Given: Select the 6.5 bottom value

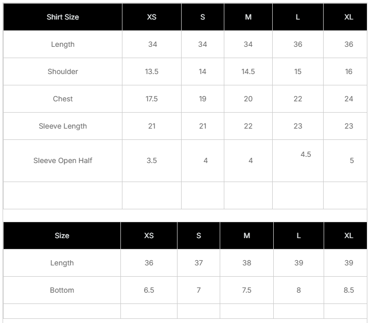Looking at the screenshot, I should pos(149,290).
